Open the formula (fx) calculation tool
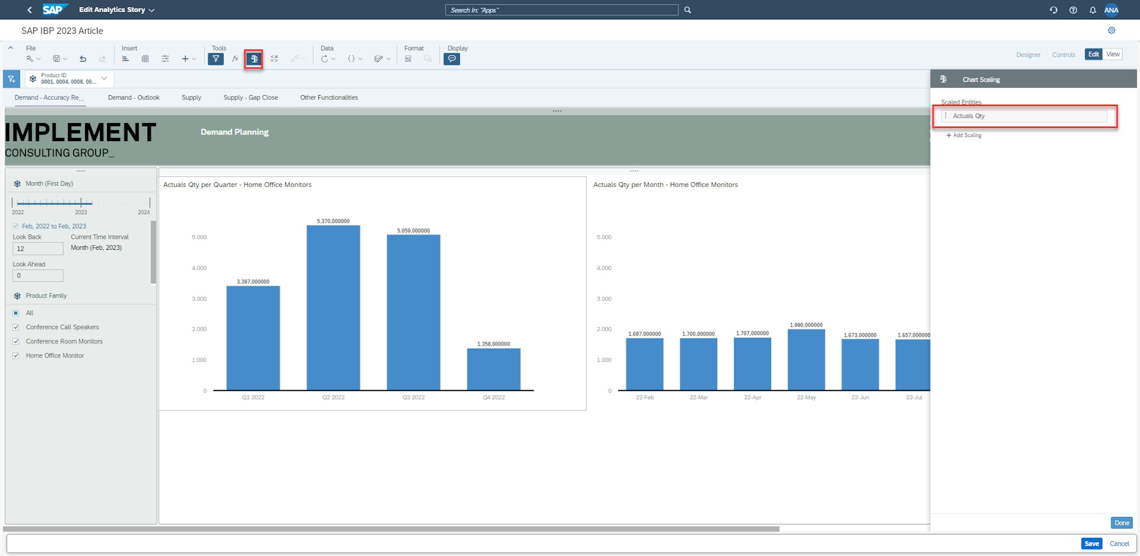The width and height of the screenshot is (1140, 556). pos(235,59)
